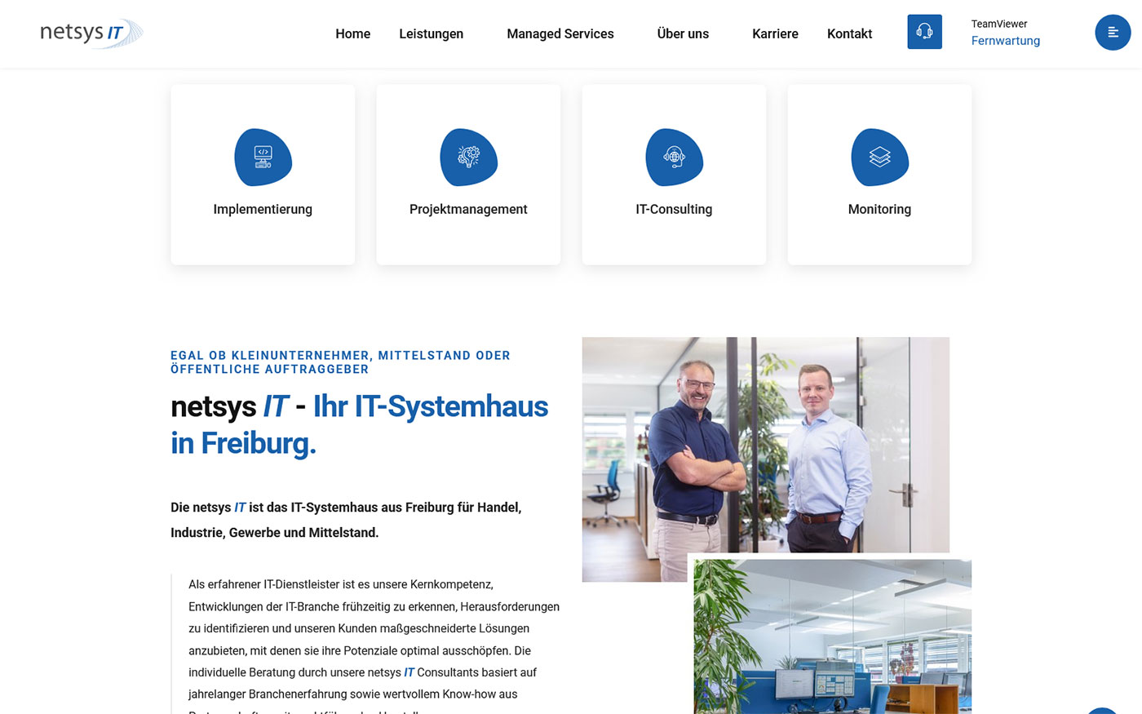Viewport: 1142px width, 714px height.
Task: Click the TeamViewer label
Action: point(998,24)
